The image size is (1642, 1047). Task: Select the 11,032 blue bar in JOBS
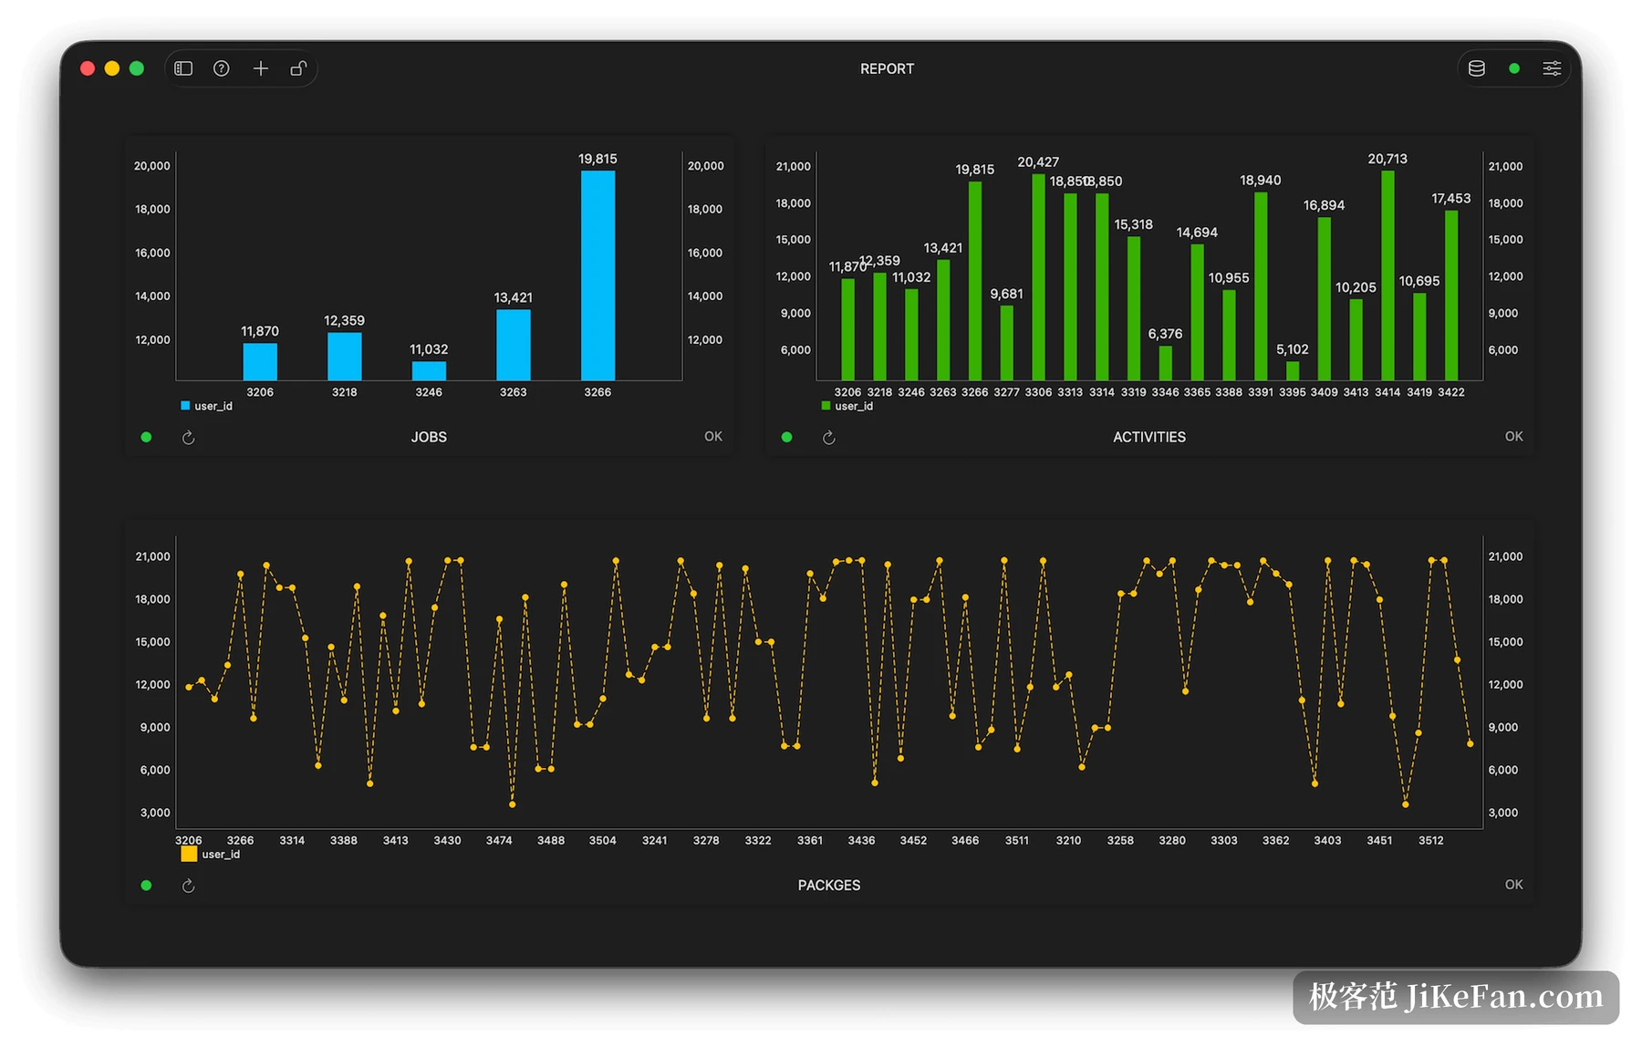click(x=429, y=370)
